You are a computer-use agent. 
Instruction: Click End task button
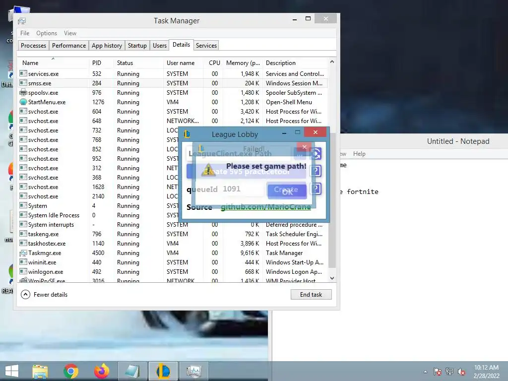click(x=311, y=295)
